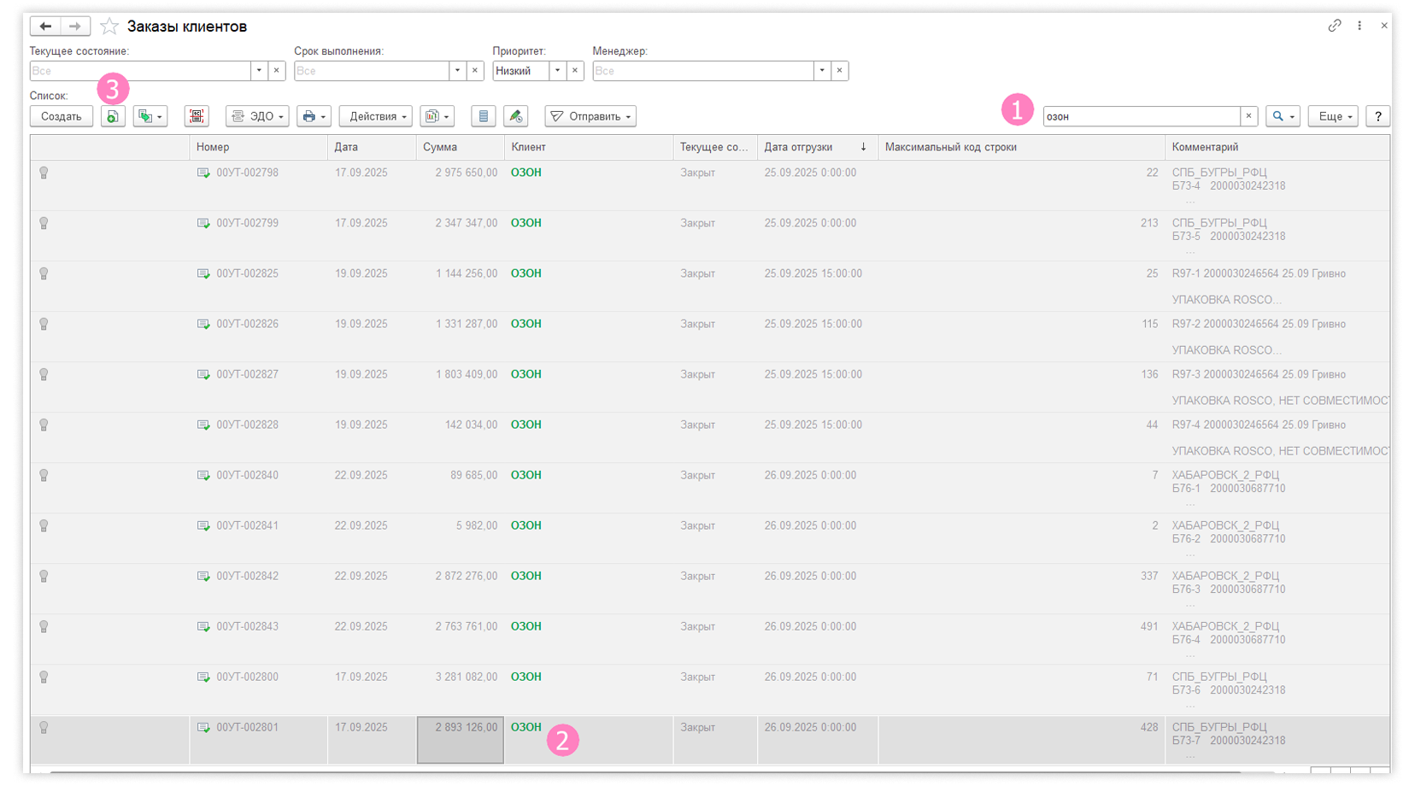Clear the озон search field
Viewport: 1415px width, 786px height.
(x=1248, y=116)
